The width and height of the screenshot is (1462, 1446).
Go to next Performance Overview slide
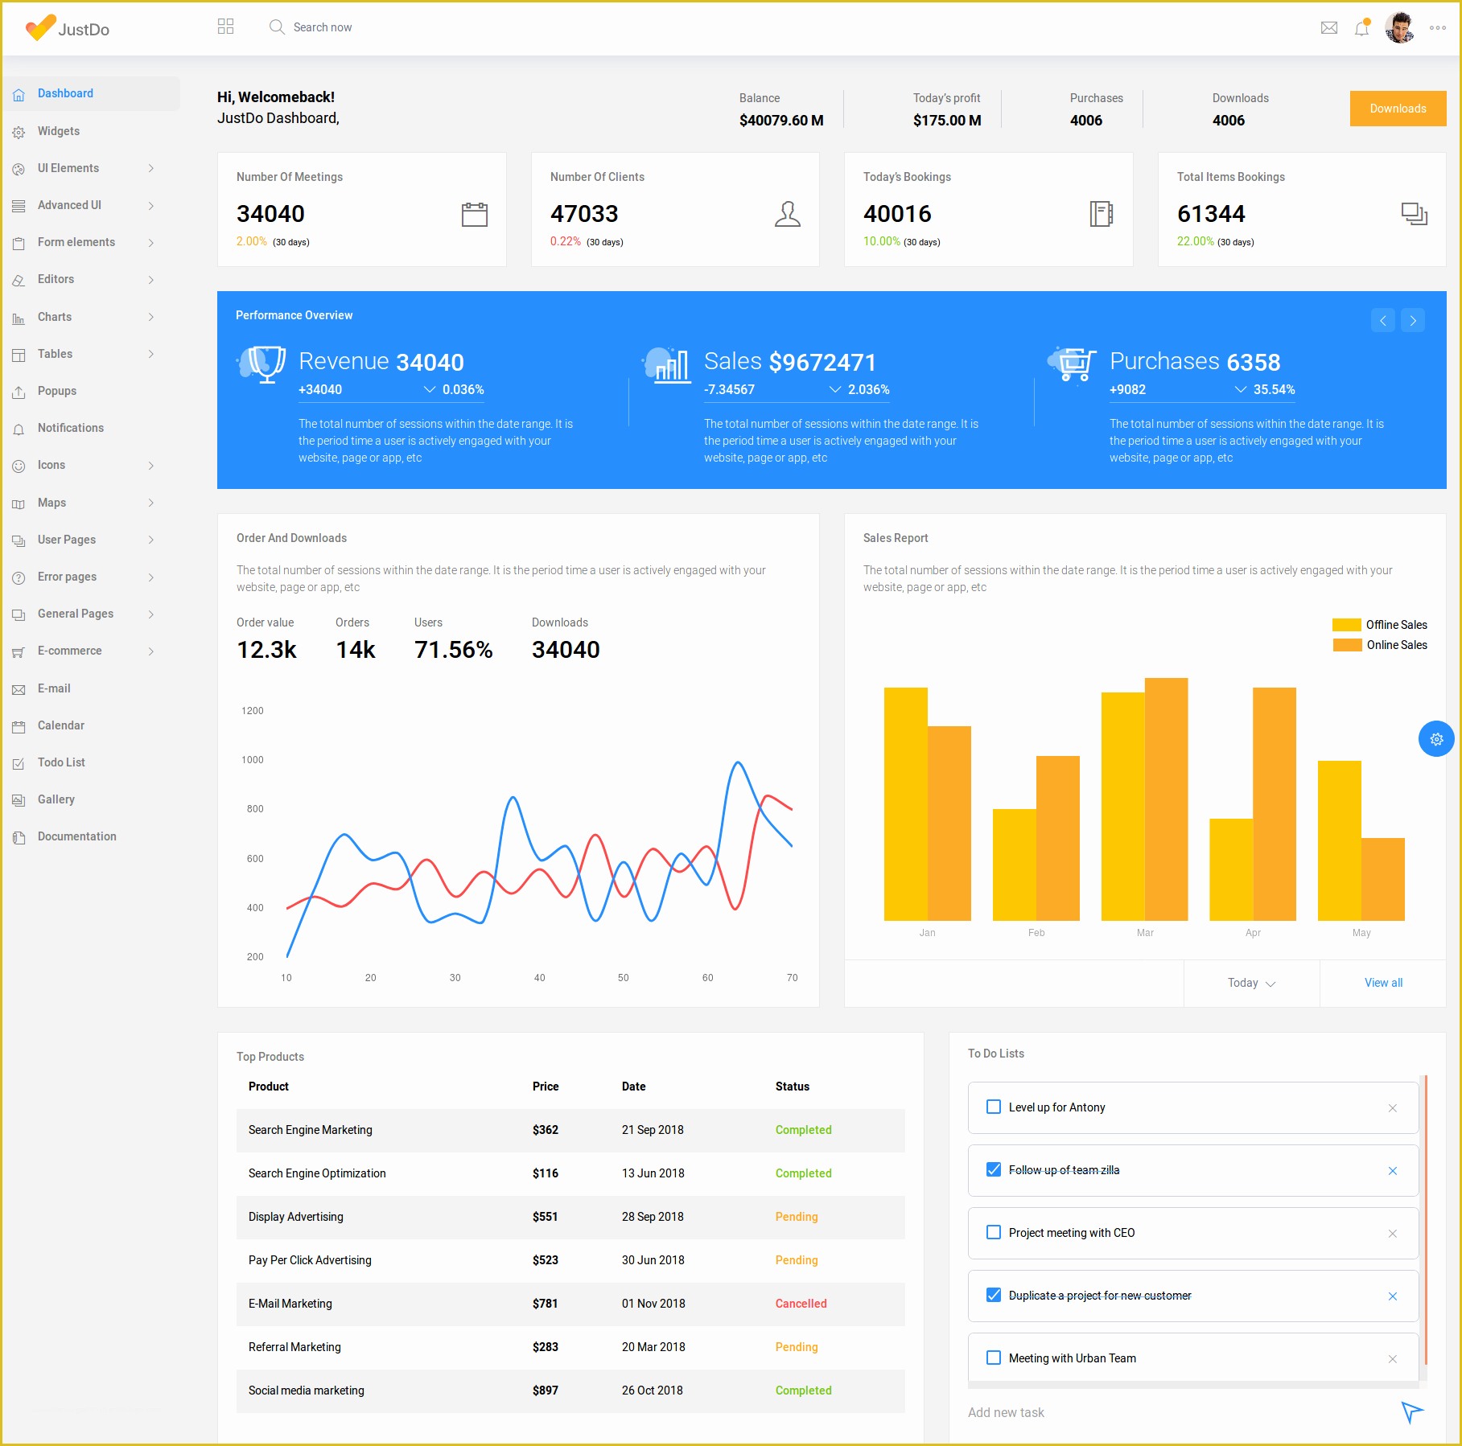point(1413,320)
